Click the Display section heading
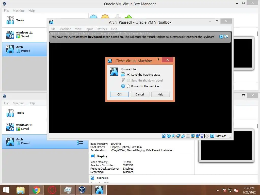 pos(102,156)
